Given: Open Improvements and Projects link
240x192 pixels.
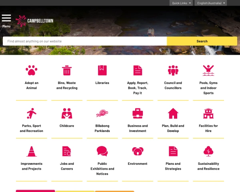Looking at the screenshot, I should (x=32, y=166).
